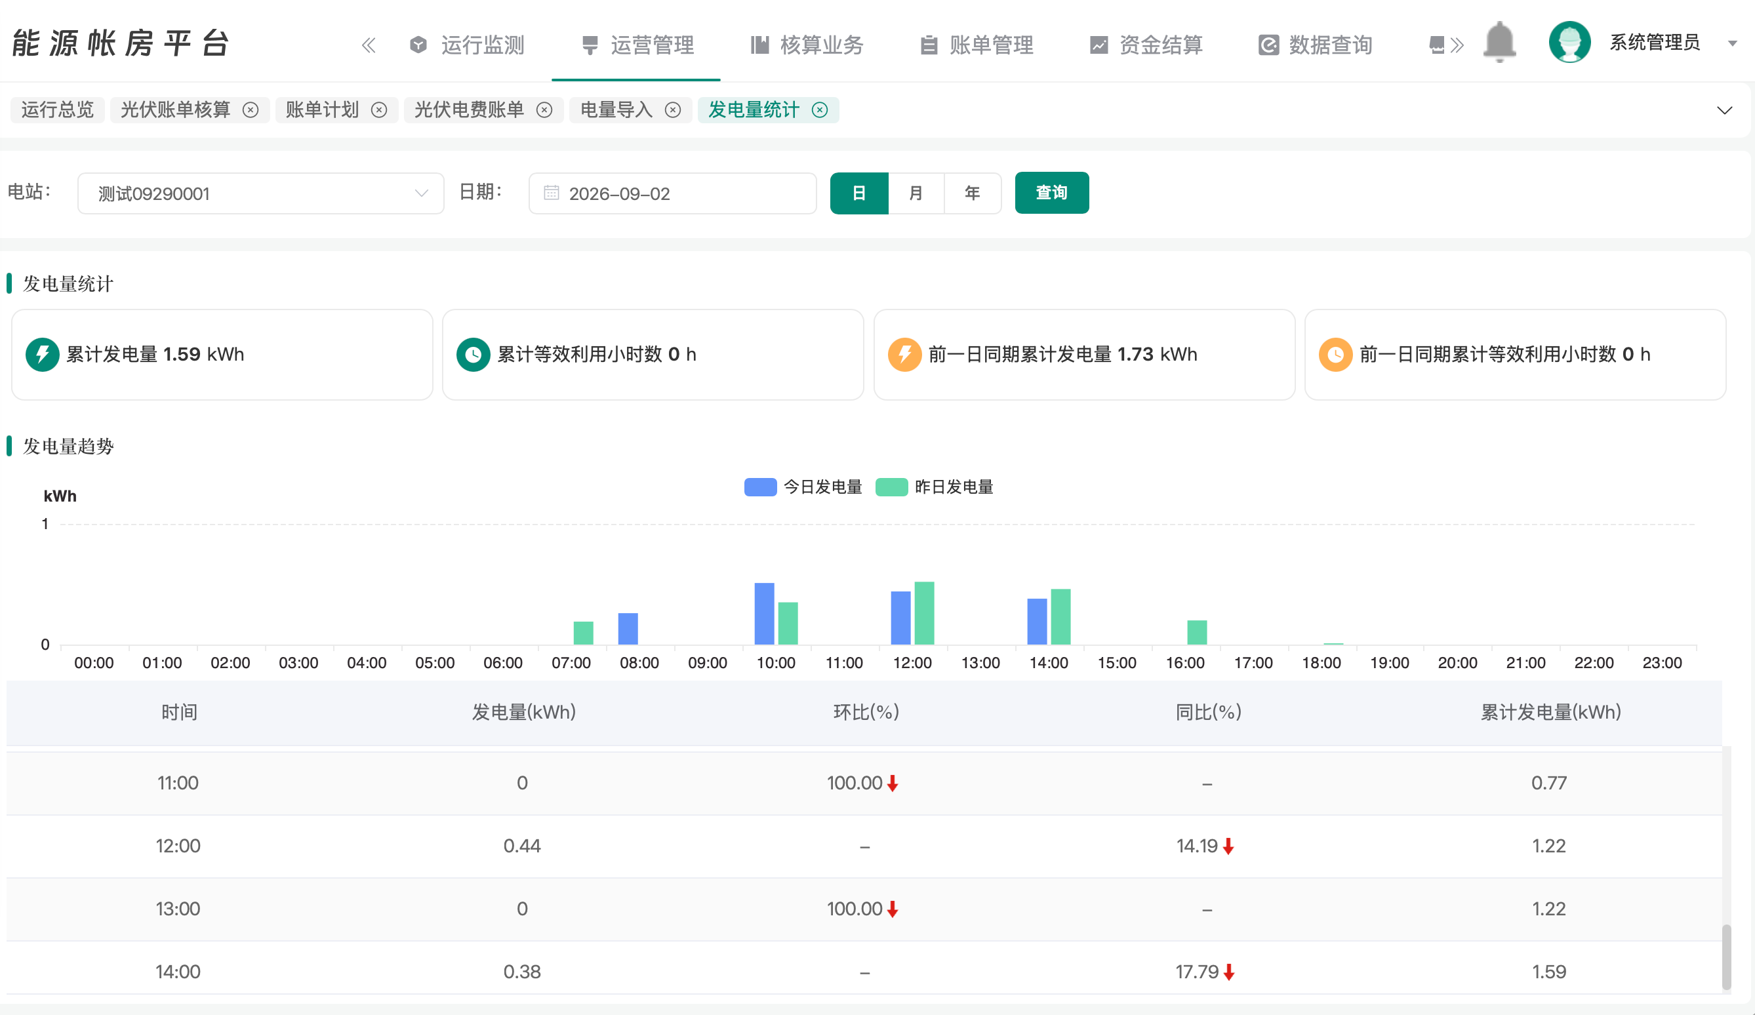Click the orange lightning icon on 前一日同期累计发电量 card
The height and width of the screenshot is (1015, 1755).
(x=904, y=354)
